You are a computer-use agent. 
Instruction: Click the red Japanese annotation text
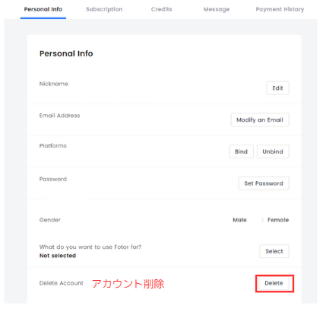[128, 284]
